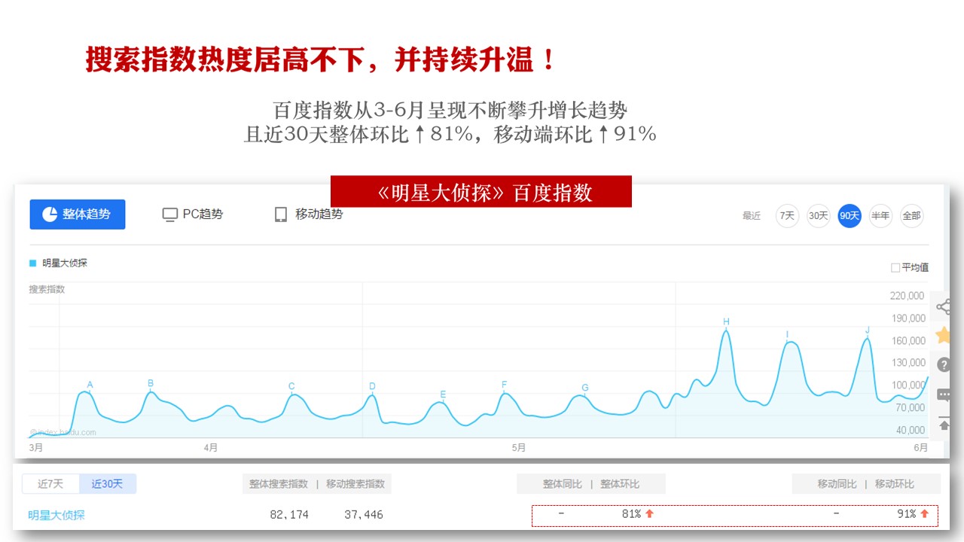Click the 130,000 y-axis label

click(x=908, y=363)
